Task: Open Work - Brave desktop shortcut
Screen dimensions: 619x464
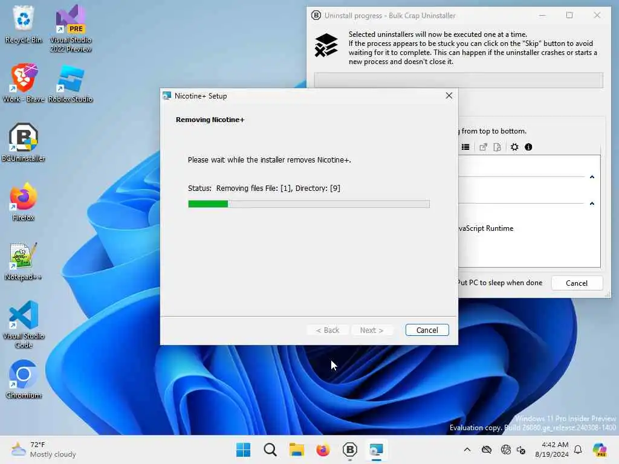Action: coord(24,83)
